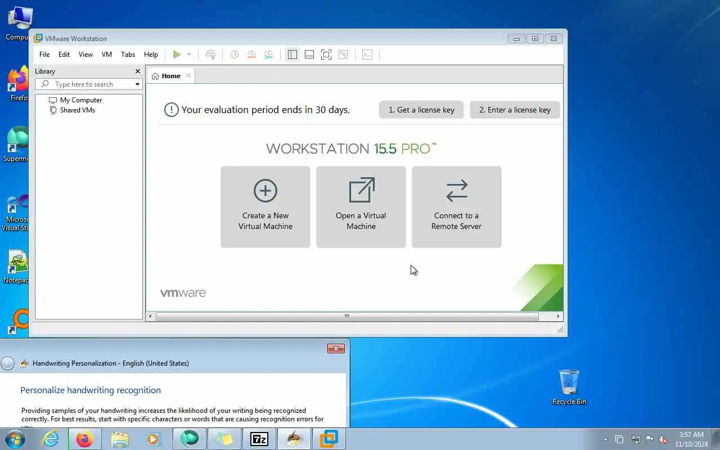Open the Help menu

coord(151,55)
